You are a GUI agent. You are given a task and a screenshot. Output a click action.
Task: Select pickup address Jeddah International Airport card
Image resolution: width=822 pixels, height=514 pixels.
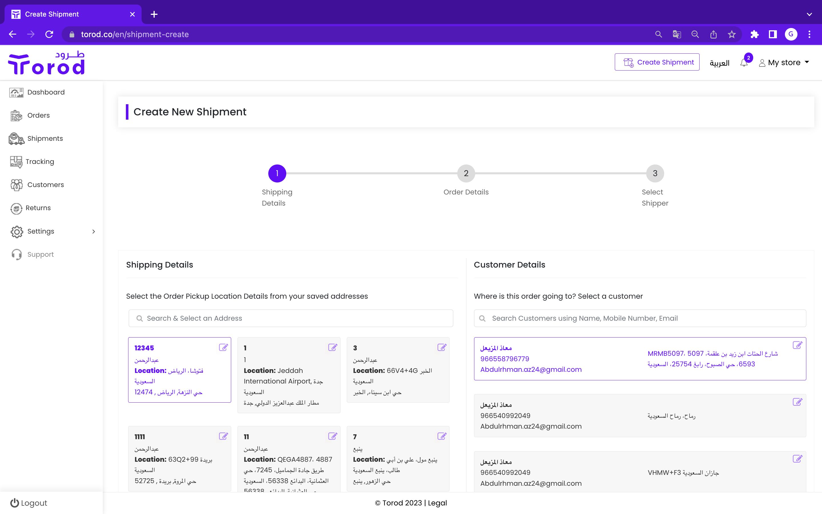click(x=289, y=375)
